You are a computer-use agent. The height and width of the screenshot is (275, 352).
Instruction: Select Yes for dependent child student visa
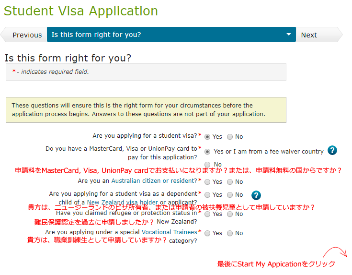point(207,195)
